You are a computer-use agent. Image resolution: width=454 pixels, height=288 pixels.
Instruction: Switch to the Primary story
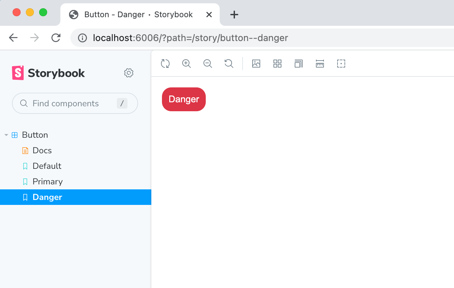tap(47, 181)
